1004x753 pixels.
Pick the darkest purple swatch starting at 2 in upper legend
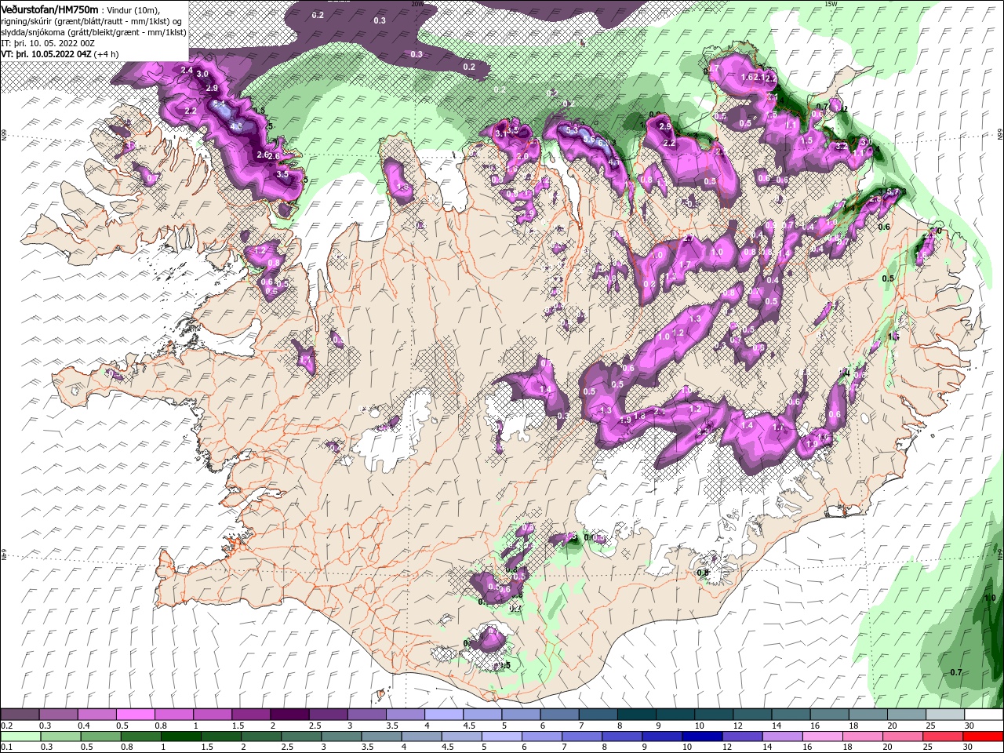289,715
